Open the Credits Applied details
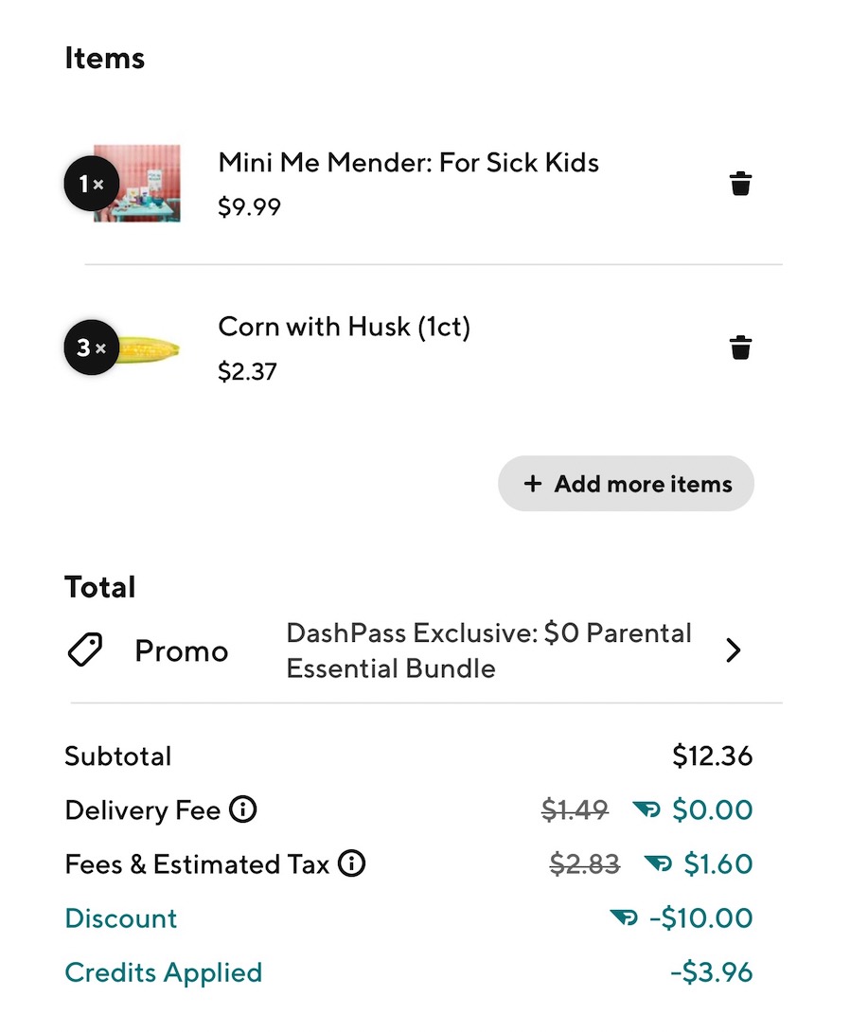The width and height of the screenshot is (850, 1032). pyautogui.click(x=163, y=972)
